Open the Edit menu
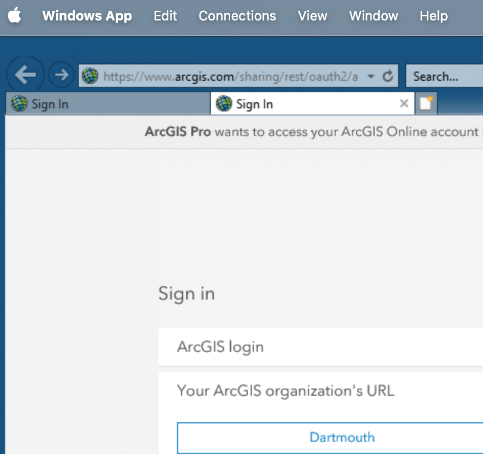The image size is (483, 454). coord(165,16)
